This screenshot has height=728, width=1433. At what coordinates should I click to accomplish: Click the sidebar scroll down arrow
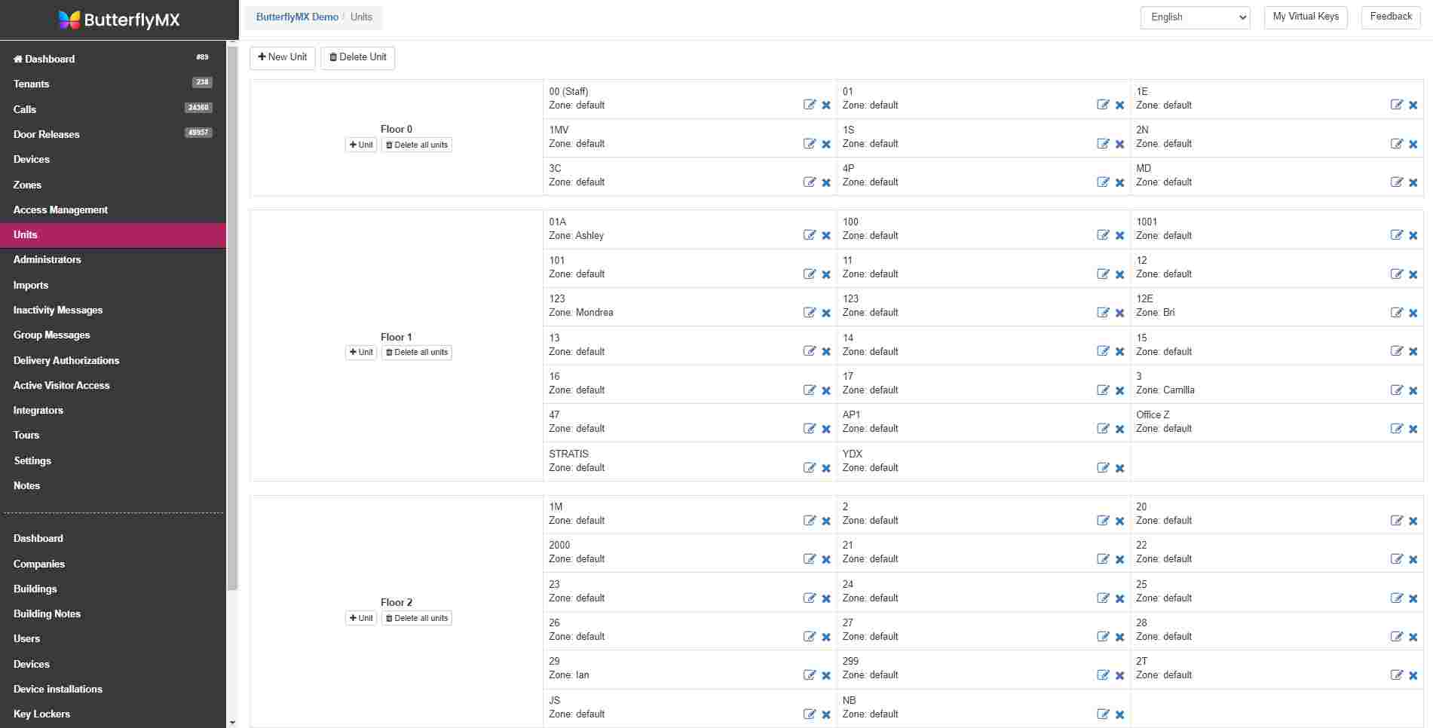click(232, 722)
